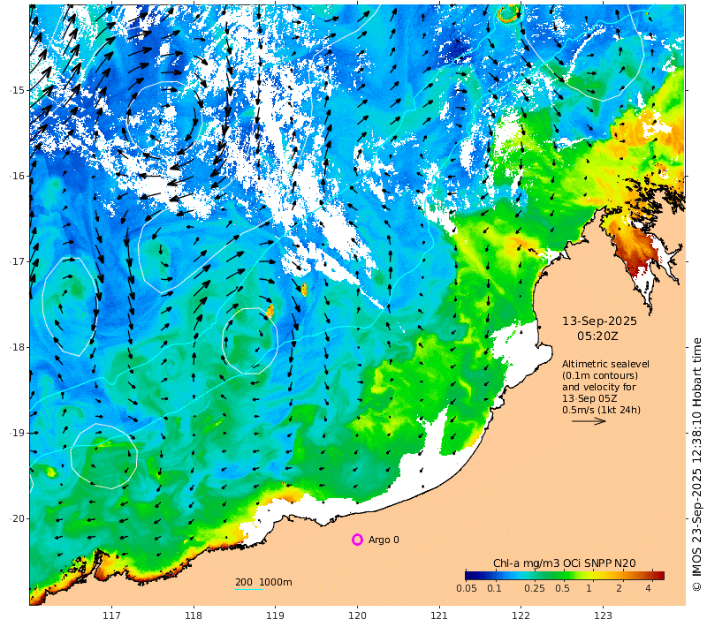Click the latitude label '-20'
The width and height of the screenshot is (707, 627).
pos(18,518)
